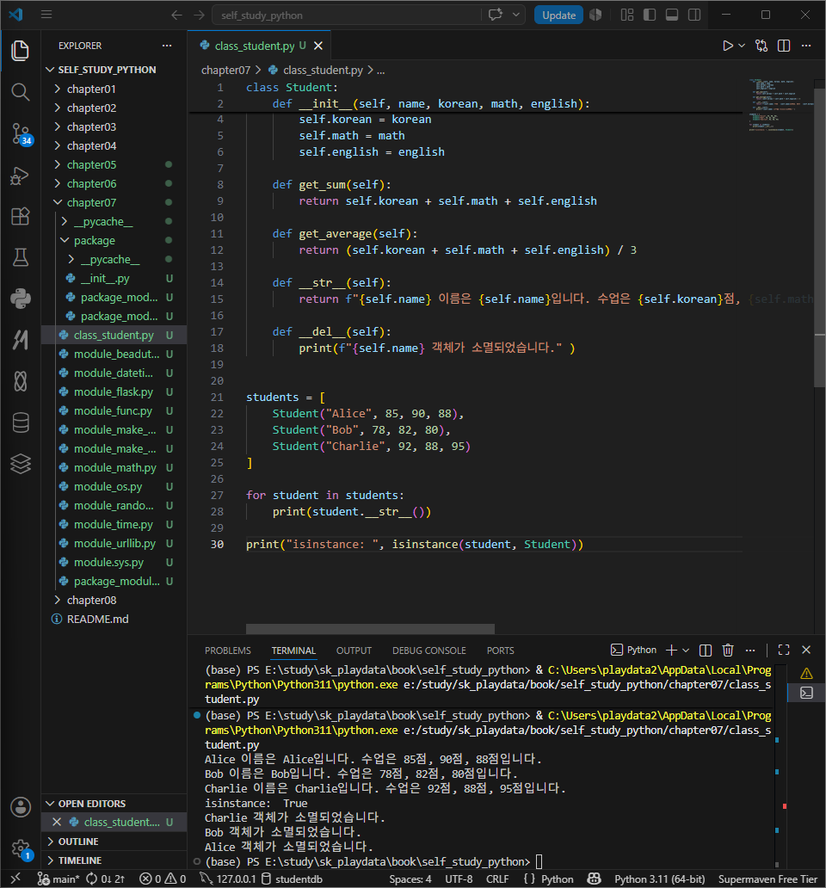The image size is (826, 888).
Task: Open the Search view icon
Action: (x=21, y=92)
